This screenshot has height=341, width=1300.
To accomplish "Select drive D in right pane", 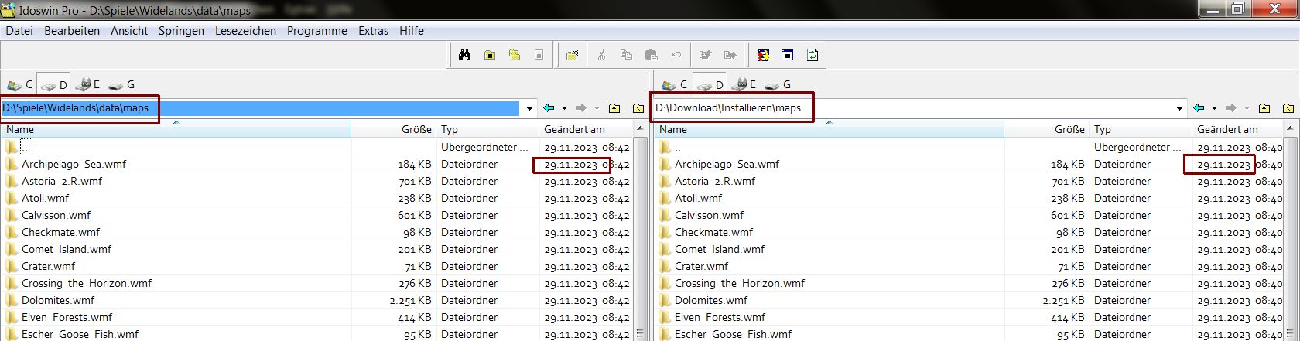I will (710, 84).
